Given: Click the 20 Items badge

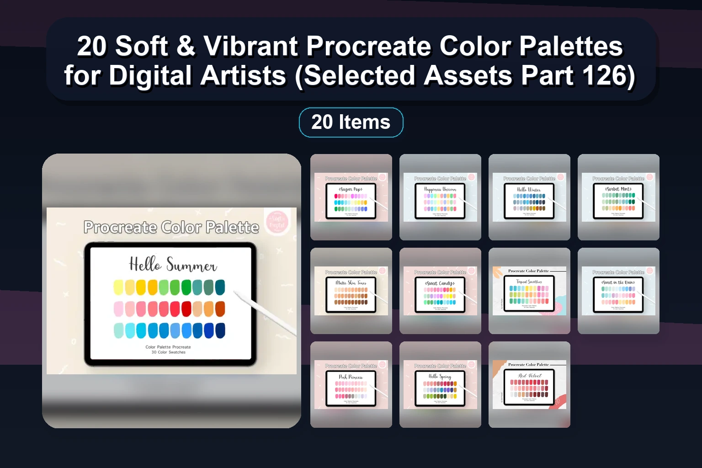Looking at the screenshot, I should point(351,122).
